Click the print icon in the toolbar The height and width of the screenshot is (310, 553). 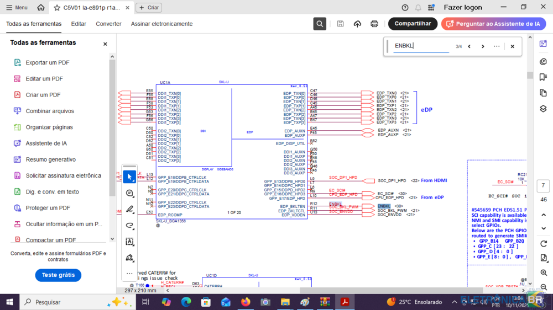click(x=374, y=24)
